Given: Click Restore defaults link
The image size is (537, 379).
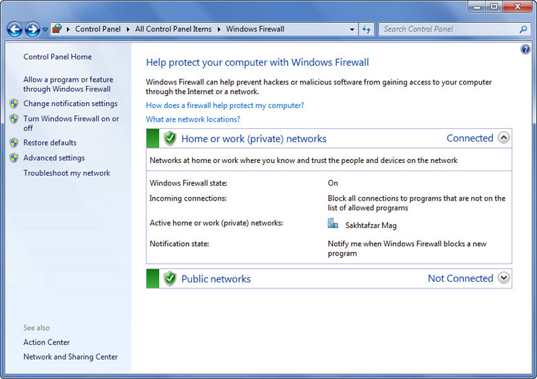Looking at the screenshot, I should pos(50,143).
